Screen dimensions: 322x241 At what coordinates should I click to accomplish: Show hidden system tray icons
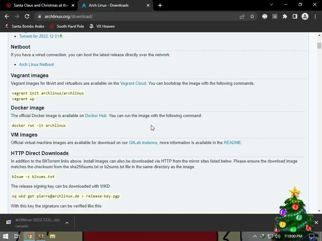tap(255, 236)
